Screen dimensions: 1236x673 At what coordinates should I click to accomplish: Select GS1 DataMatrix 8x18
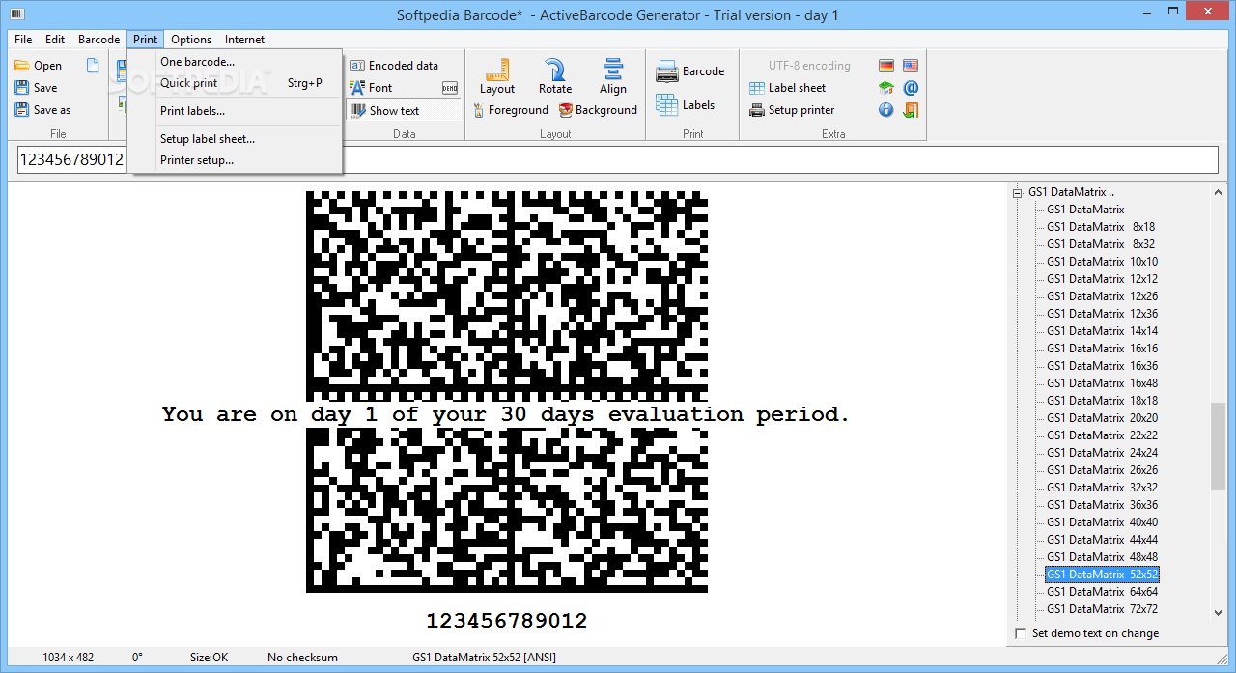[x=1101, y=227]
